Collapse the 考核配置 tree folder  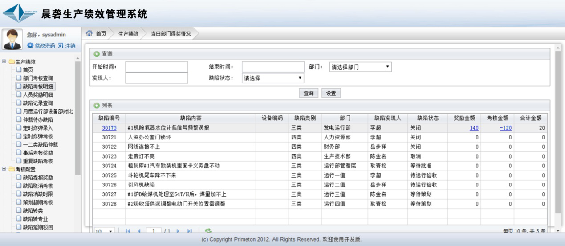coord(4,169)
